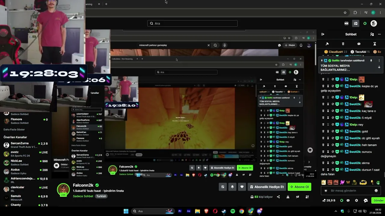The image size is (385, 216).
Task: Click the Turkish language tag
Action: [x=101, y=196]
